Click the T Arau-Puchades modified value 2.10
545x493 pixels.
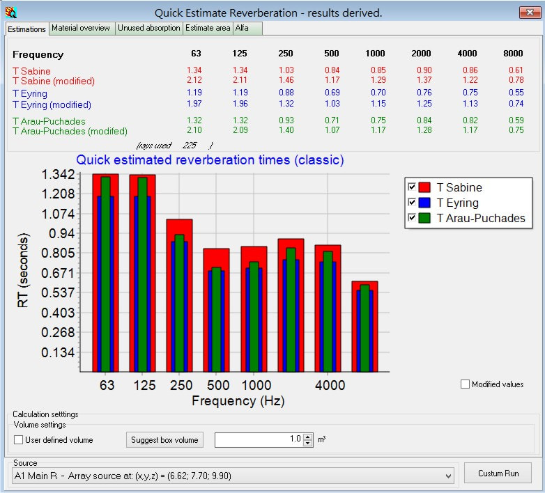[x=194, y=130]
